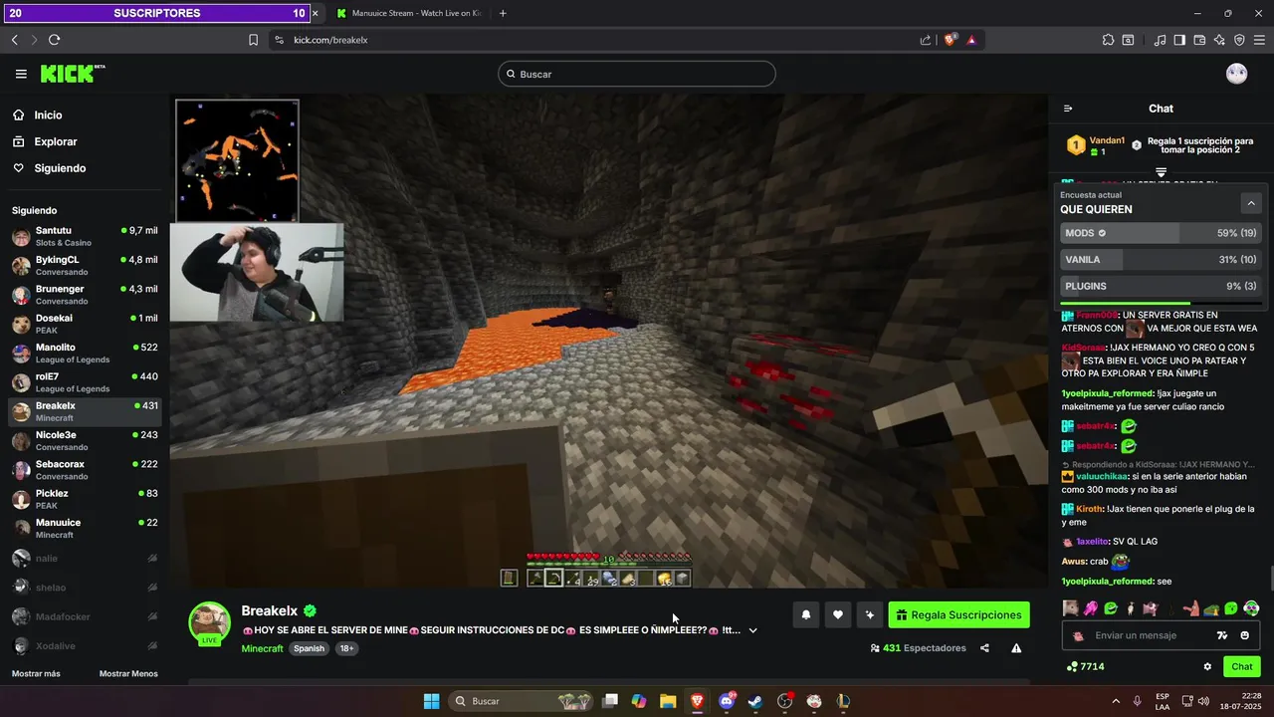Vote for VANILA in the poll

pos(1162,259)
